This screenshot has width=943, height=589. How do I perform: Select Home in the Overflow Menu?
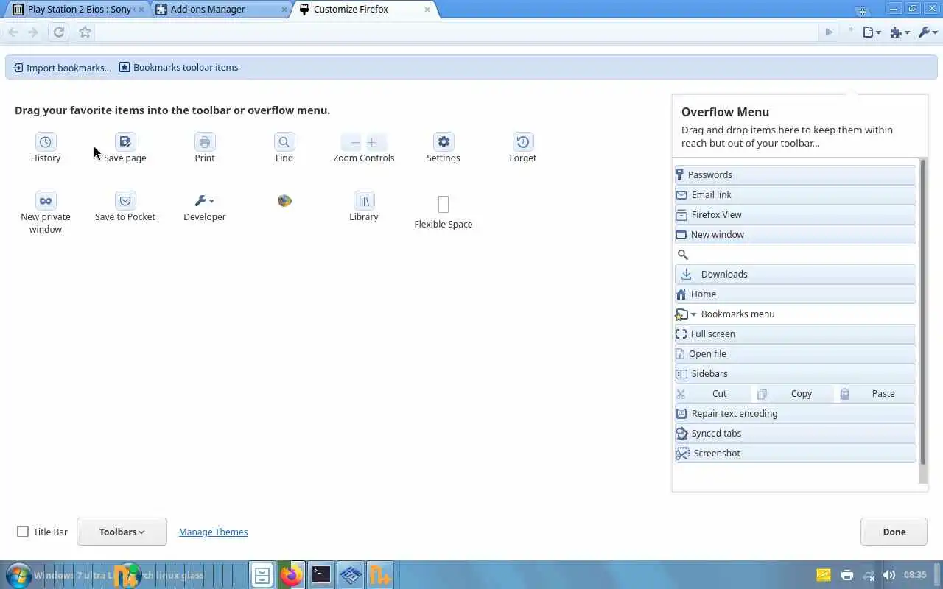pos(795,294)
